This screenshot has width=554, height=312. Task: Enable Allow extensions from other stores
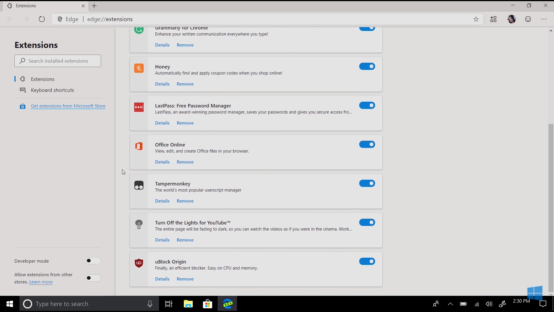pos(93,278)
